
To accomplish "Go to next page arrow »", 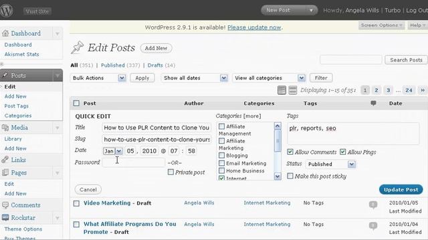I will [x=423, y=90].
